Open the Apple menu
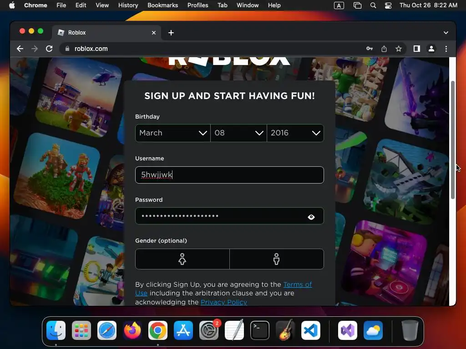Image resolution: width=466 pixels, height=349 pixels. tap(12, 5)
